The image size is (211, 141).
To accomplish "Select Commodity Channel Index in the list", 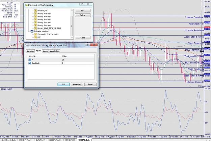I will tap(48, 34).
